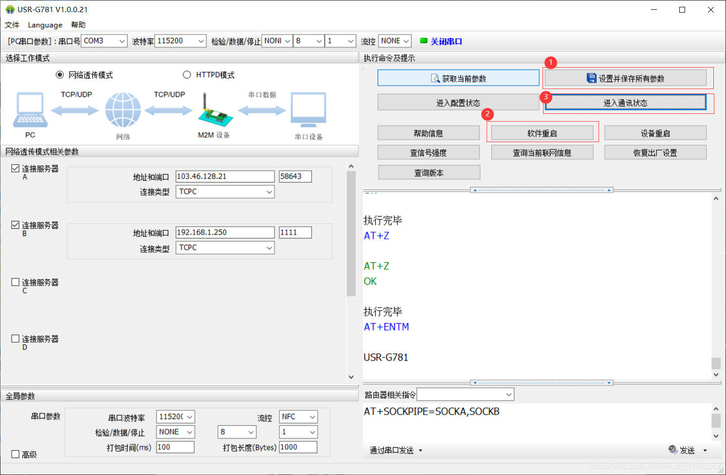Click the 打包长度(Bytes) field with 1000
Image resolution: width=726 pixels, height=475 pixels.
[x=298, y=447]
